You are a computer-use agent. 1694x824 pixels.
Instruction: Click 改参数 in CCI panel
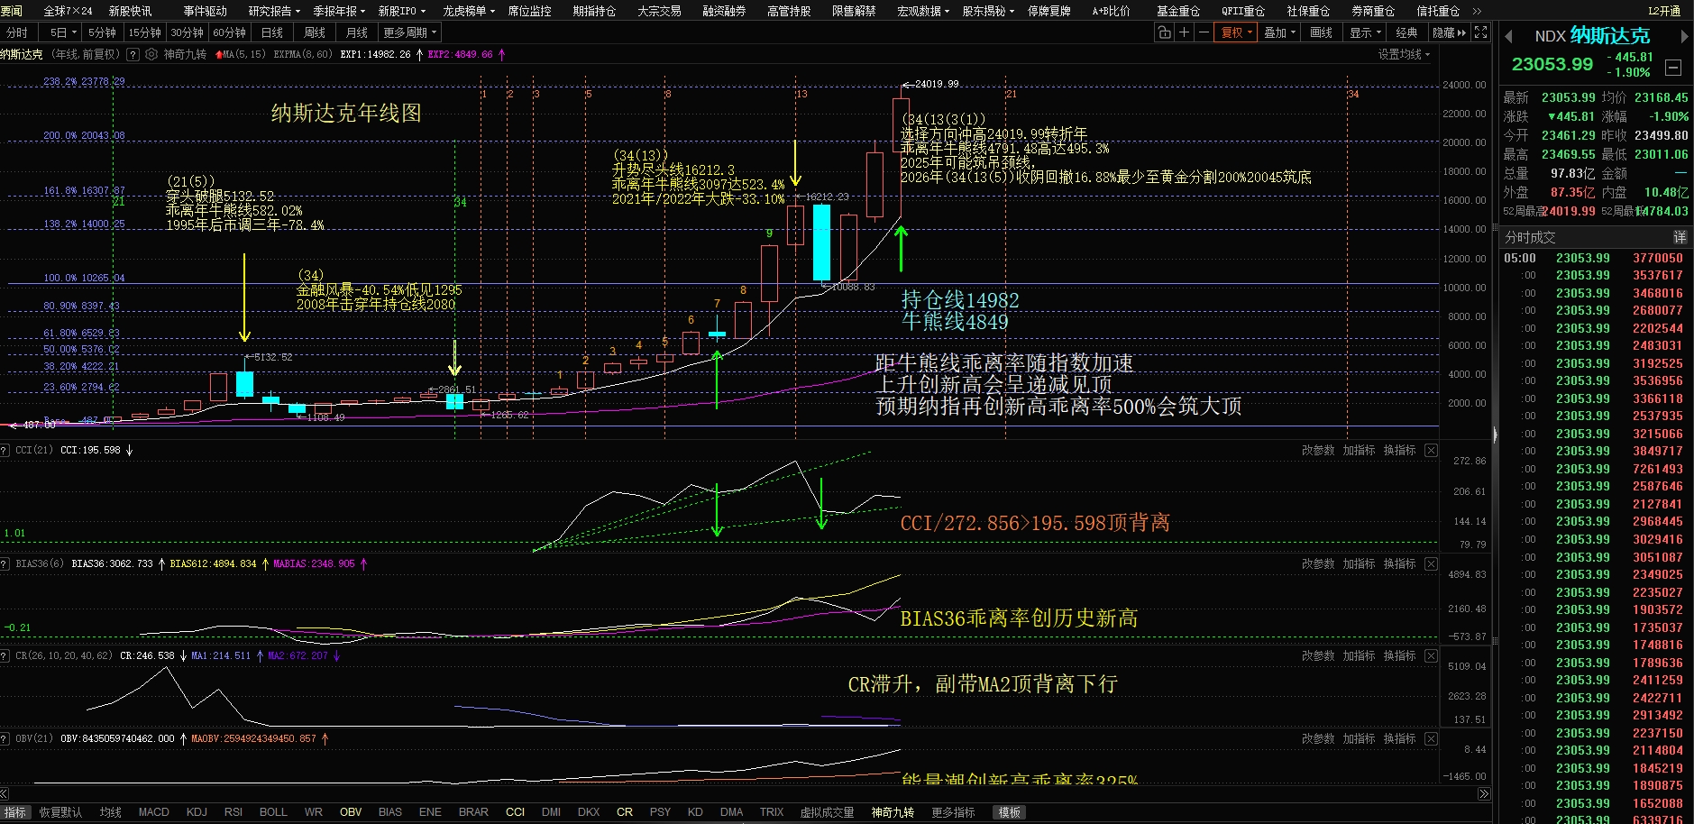(x=1318, y=450)
